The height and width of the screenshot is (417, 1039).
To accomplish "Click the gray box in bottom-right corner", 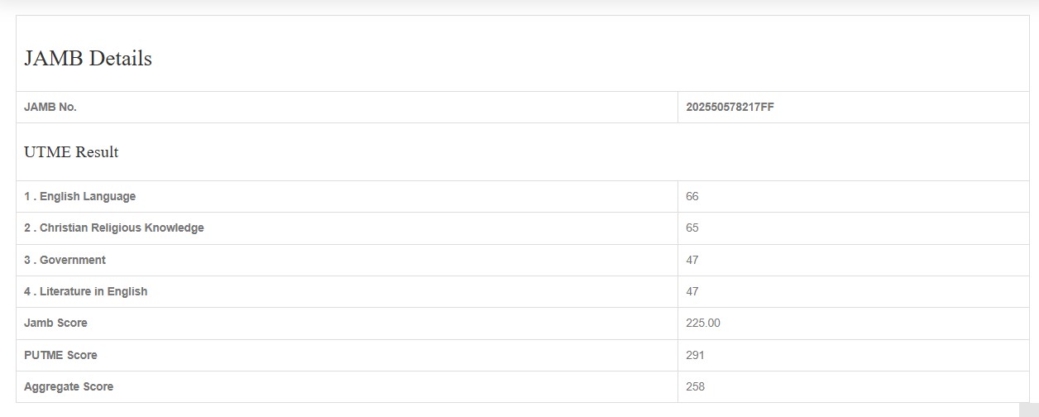I will point(1028,409).
